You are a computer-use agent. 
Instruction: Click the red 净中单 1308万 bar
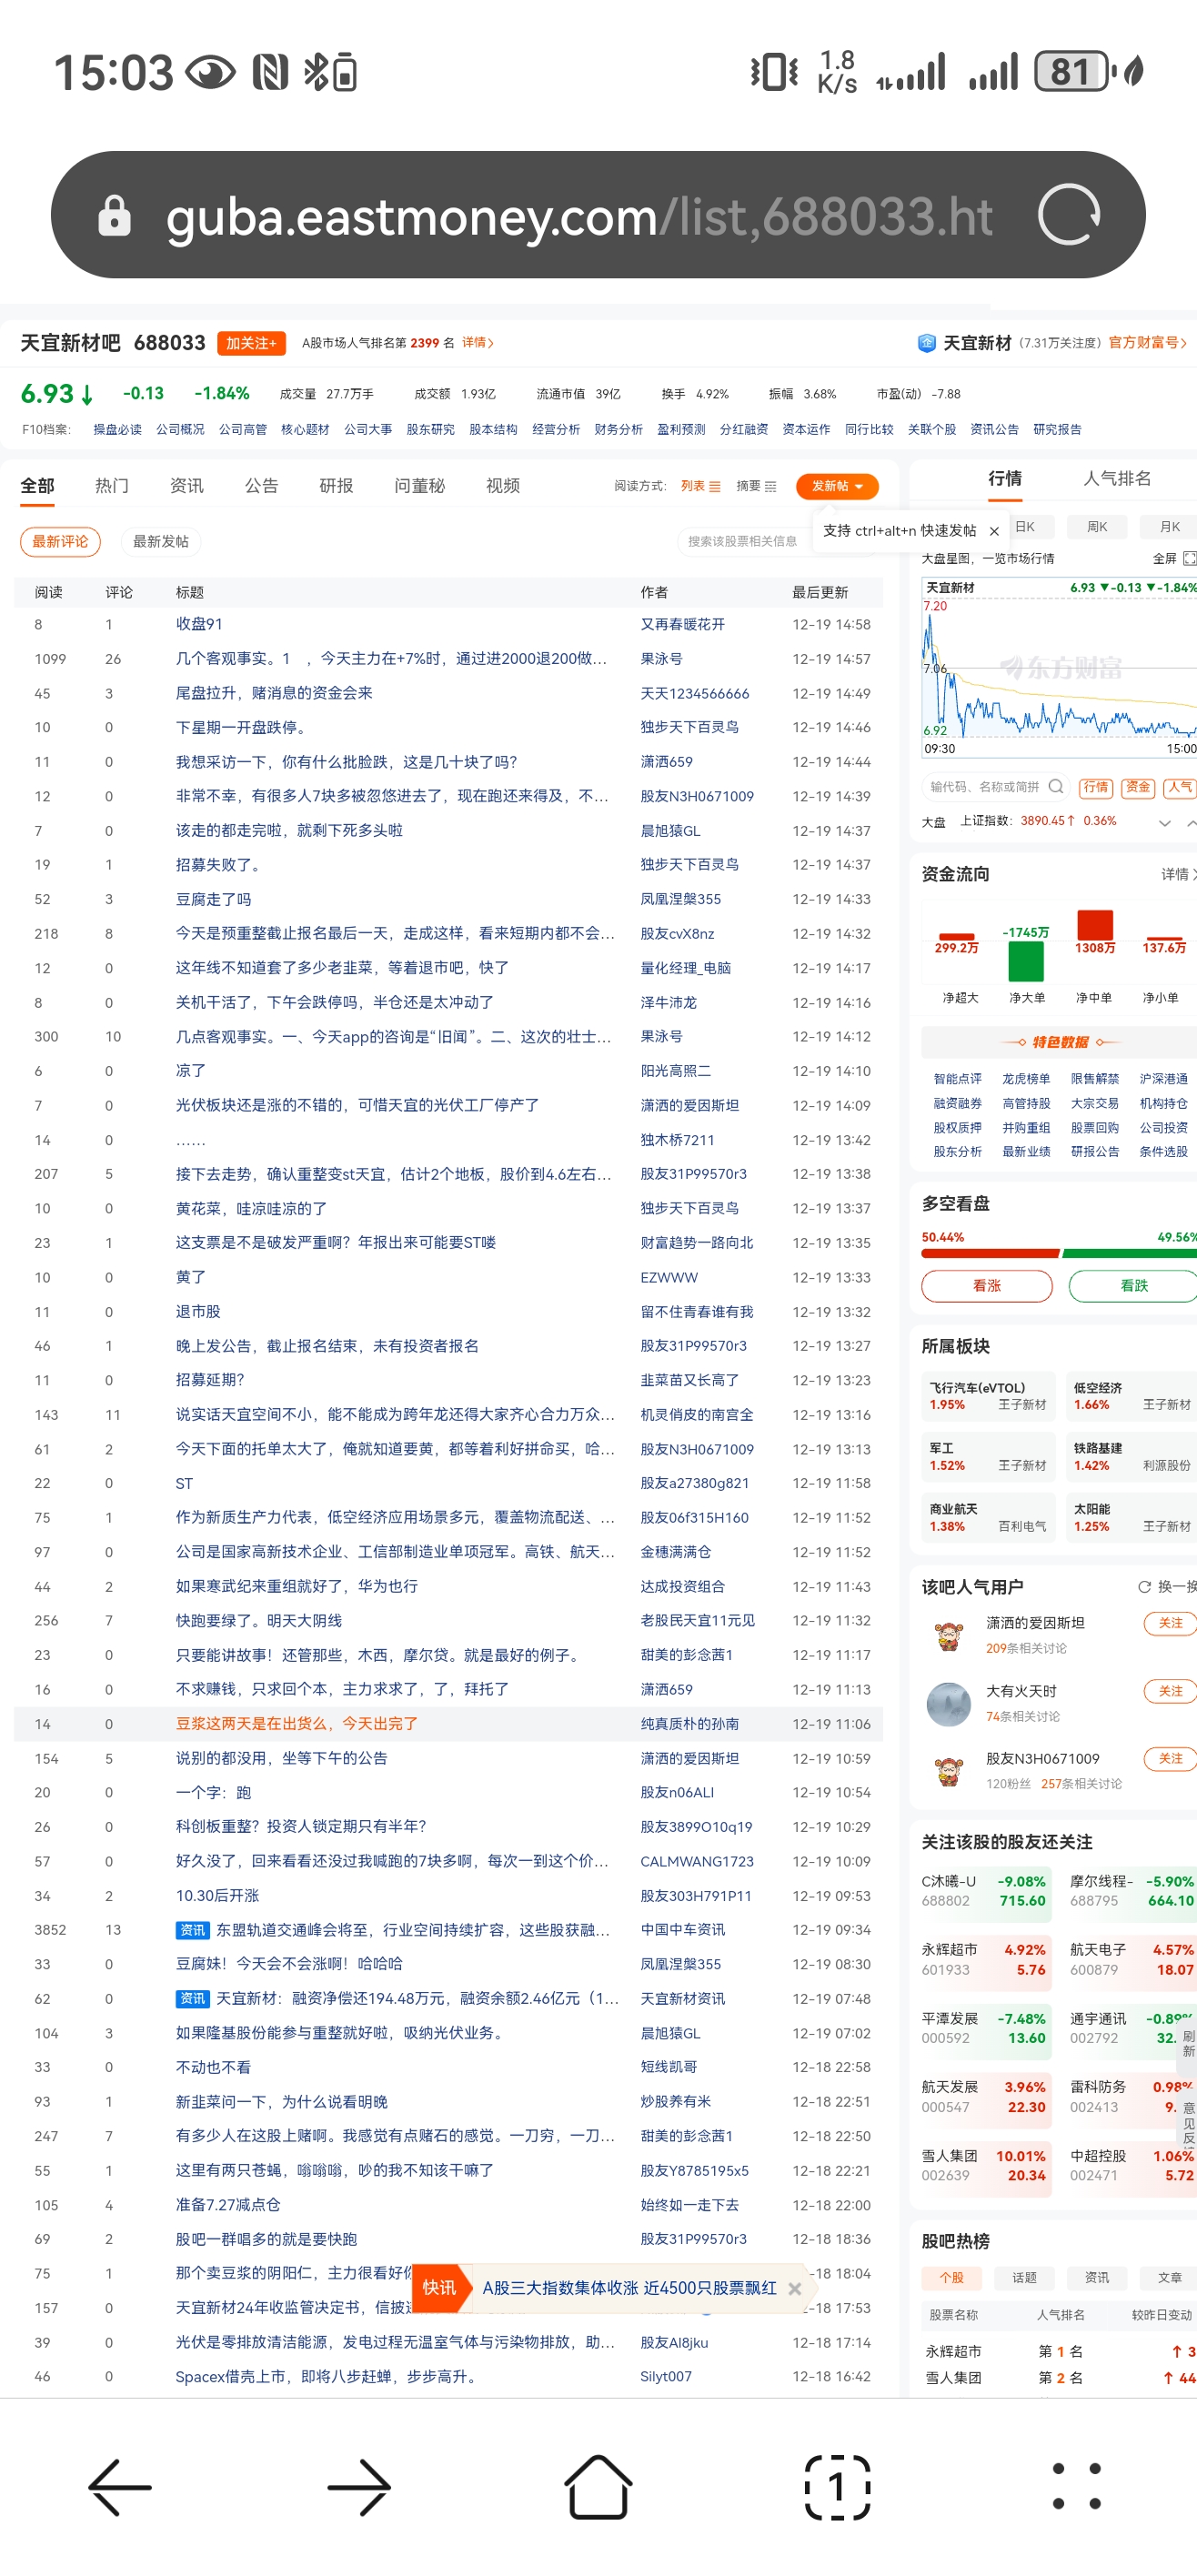click(x=1094, y=924)
